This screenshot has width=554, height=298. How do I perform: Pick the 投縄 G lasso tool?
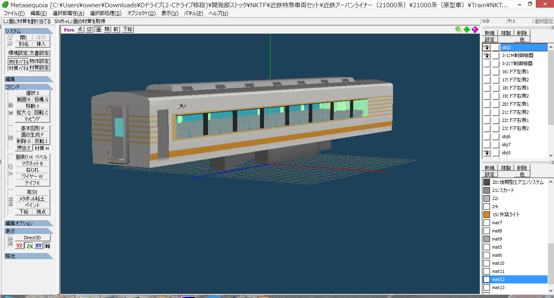[x=41, y=100]
